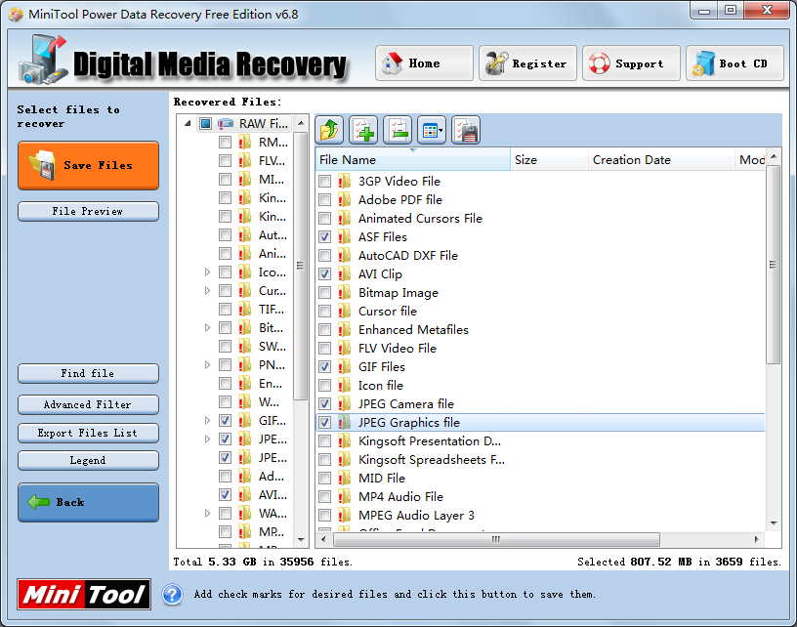Click the help question mark icon
This screenshot has height=627, width=797.
(172, 595)
